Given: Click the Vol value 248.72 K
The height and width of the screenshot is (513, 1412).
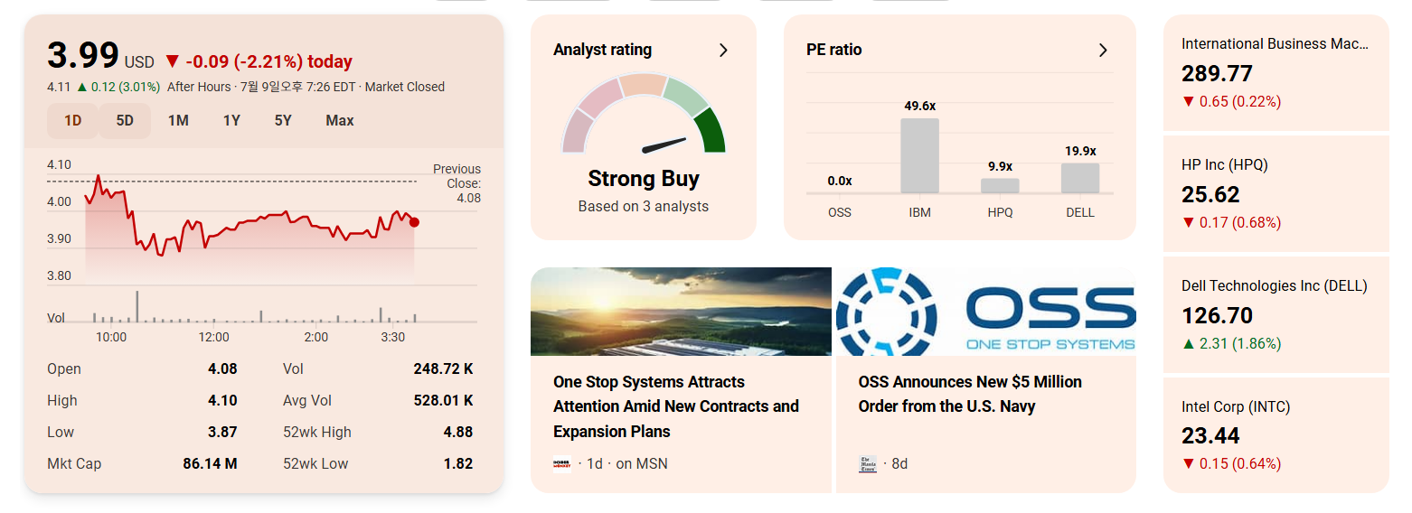Looking at the screenshot, I should coord(444,369).
